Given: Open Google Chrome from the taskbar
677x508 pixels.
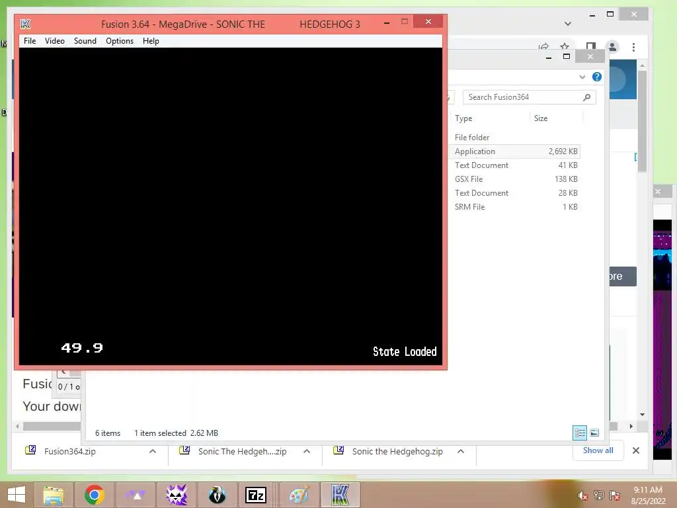Looking at the screenshot, I should coord(94,495).
